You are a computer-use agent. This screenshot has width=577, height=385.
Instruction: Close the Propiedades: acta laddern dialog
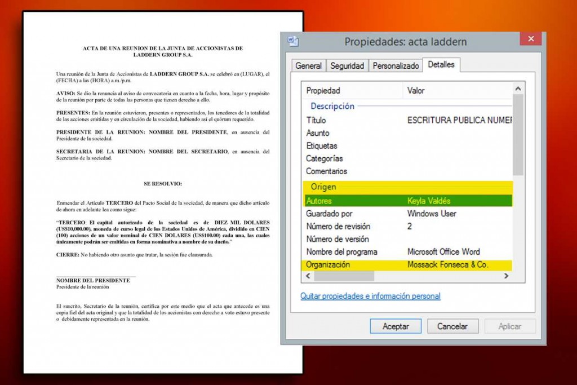pos(530,40)
